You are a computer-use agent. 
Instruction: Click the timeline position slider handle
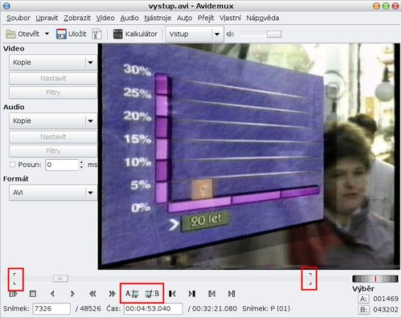pyautogui.click(x=60, y=279)
